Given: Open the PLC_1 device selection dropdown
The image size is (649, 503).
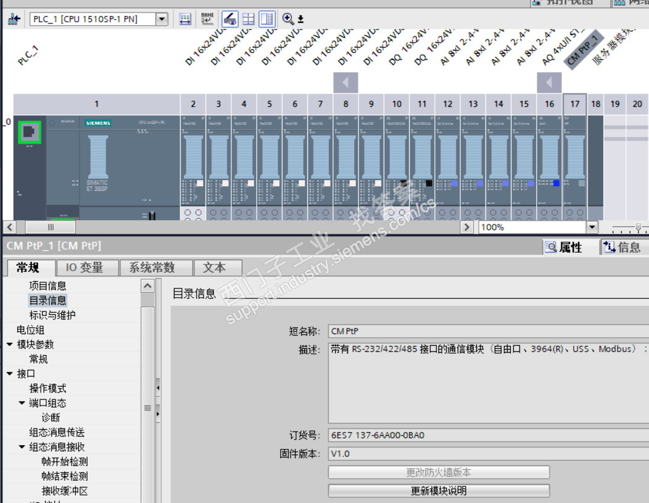Looking at the screenshot, I should pyautogui.click(x=162, y=19).
